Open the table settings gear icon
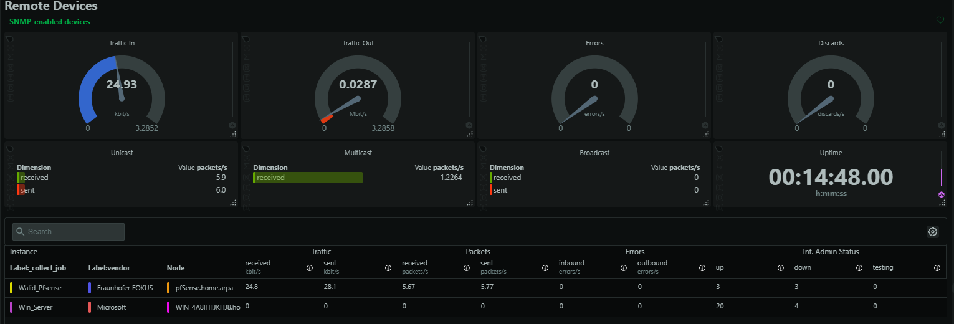954x324 pixels. click(933, 232)
